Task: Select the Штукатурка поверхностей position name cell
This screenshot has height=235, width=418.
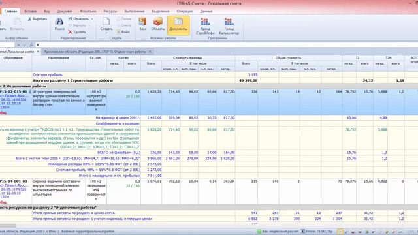Action: 59,102
